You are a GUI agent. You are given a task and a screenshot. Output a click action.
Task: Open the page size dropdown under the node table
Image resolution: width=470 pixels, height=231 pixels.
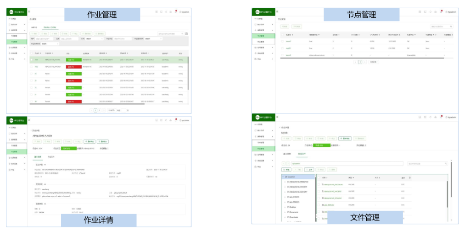point(374,62)
